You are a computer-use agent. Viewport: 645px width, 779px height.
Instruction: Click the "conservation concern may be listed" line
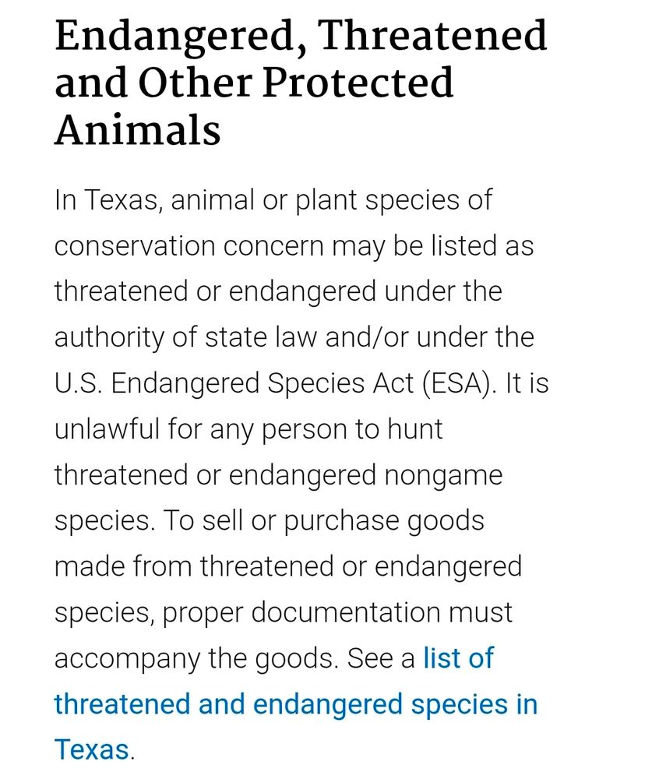click(294, 246)
